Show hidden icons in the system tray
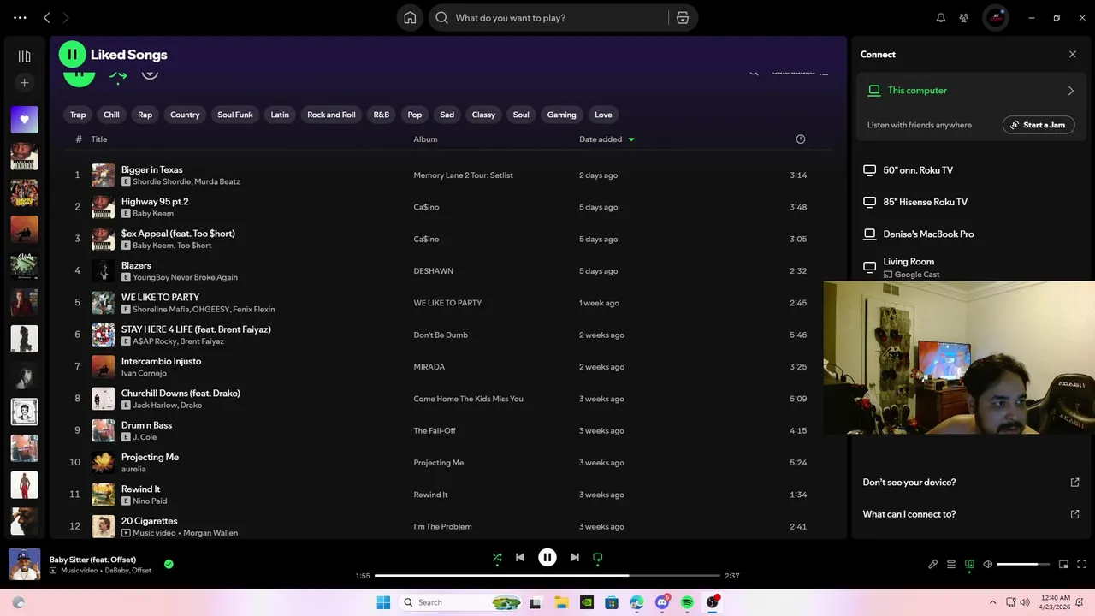This screenshot has height=616, width=1095. pyautogui.click(x=992, y=602)
